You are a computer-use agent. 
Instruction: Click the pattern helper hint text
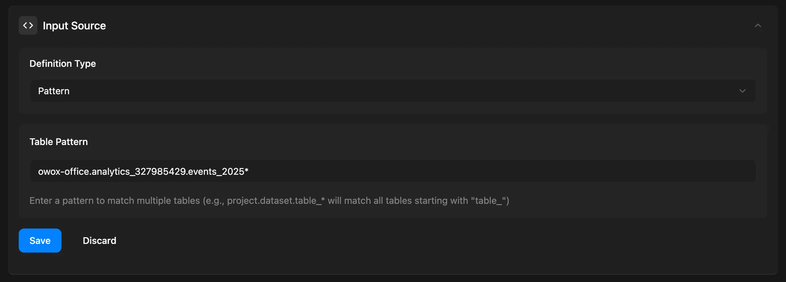point(269,200)
